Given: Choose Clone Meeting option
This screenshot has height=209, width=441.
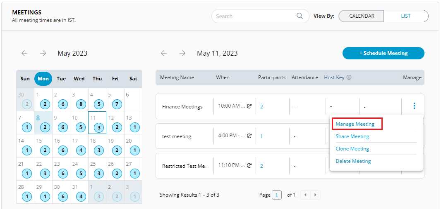Looking at the screenshot, I should pyautogui.click(x=352, y=149).
